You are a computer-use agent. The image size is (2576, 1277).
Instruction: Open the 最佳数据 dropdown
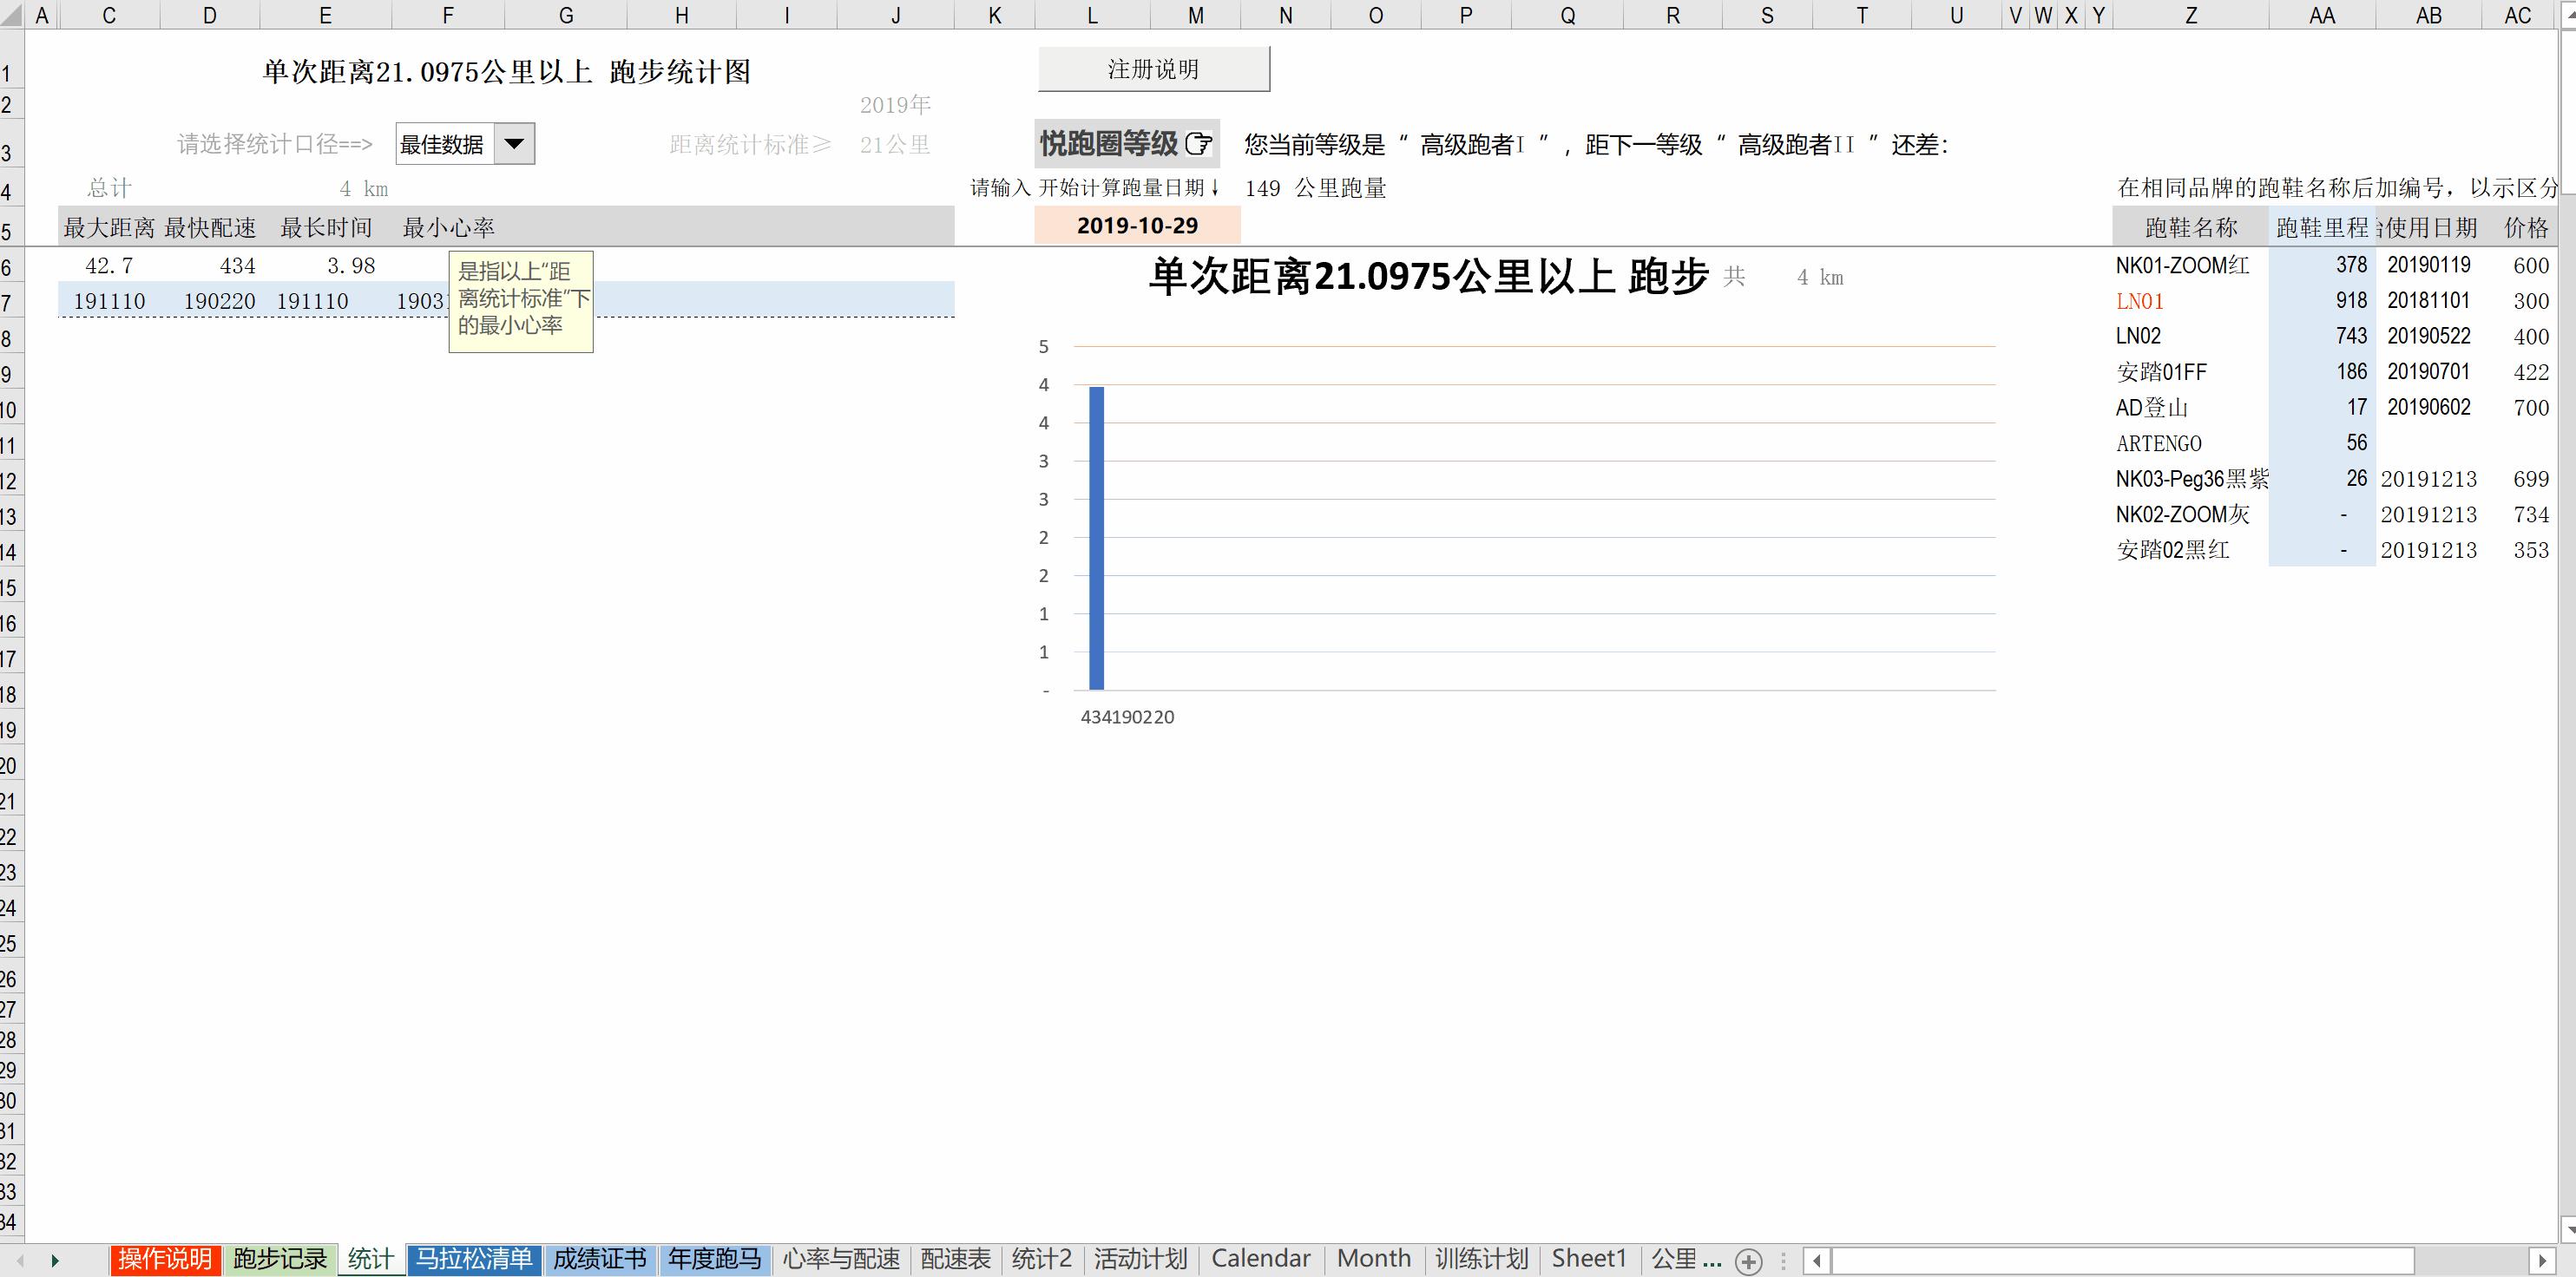coord(515,143)
